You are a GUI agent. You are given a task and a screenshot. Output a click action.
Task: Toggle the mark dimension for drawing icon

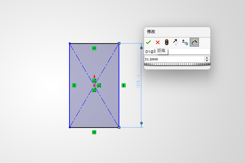(194, 42)
